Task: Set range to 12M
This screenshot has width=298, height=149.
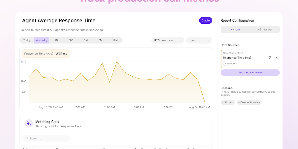Action: coord(115,40)
